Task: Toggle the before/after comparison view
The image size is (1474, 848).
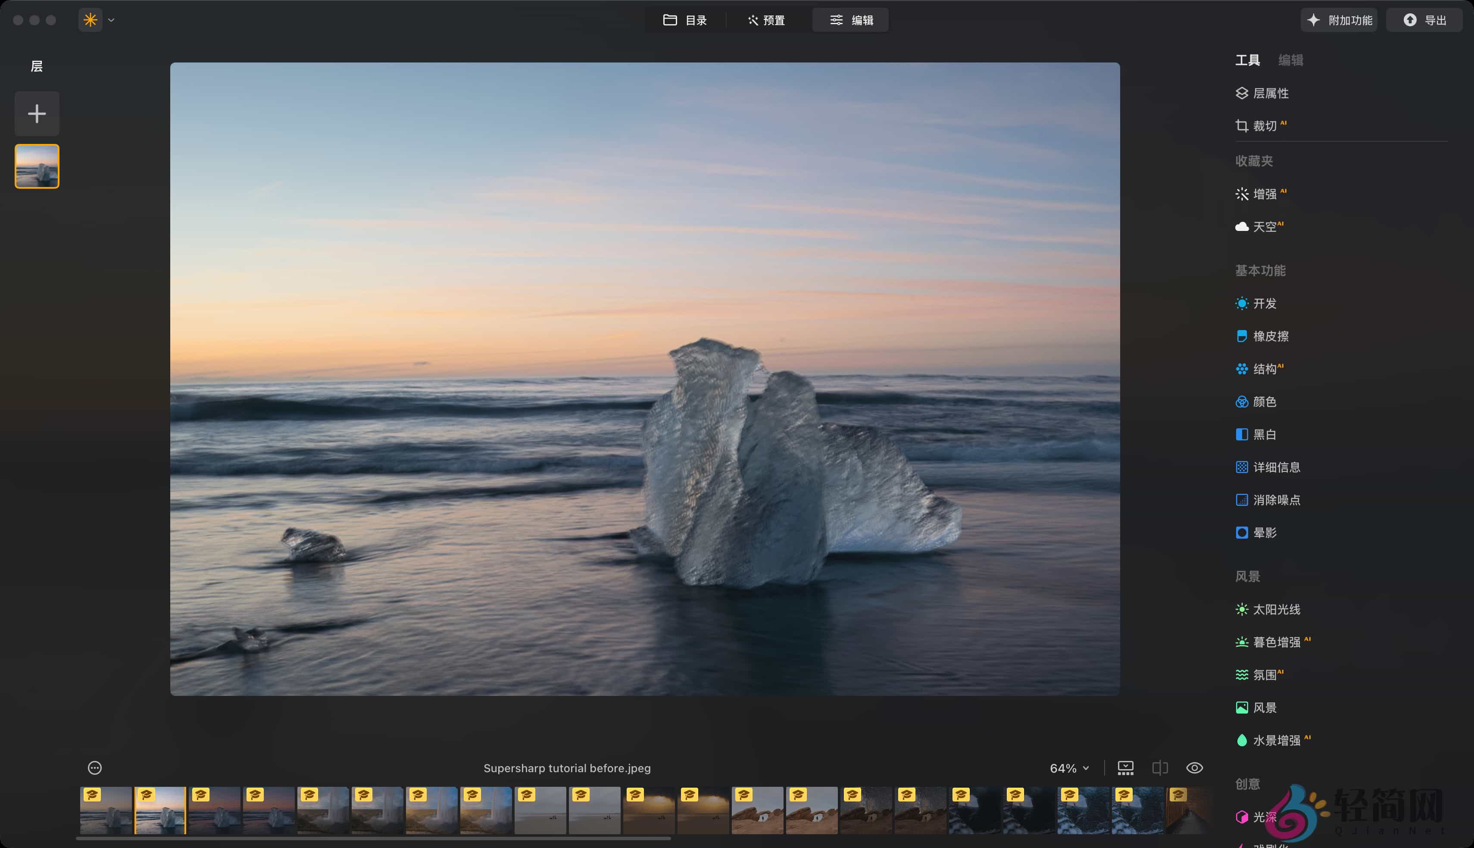Action: pos(1160,767)
